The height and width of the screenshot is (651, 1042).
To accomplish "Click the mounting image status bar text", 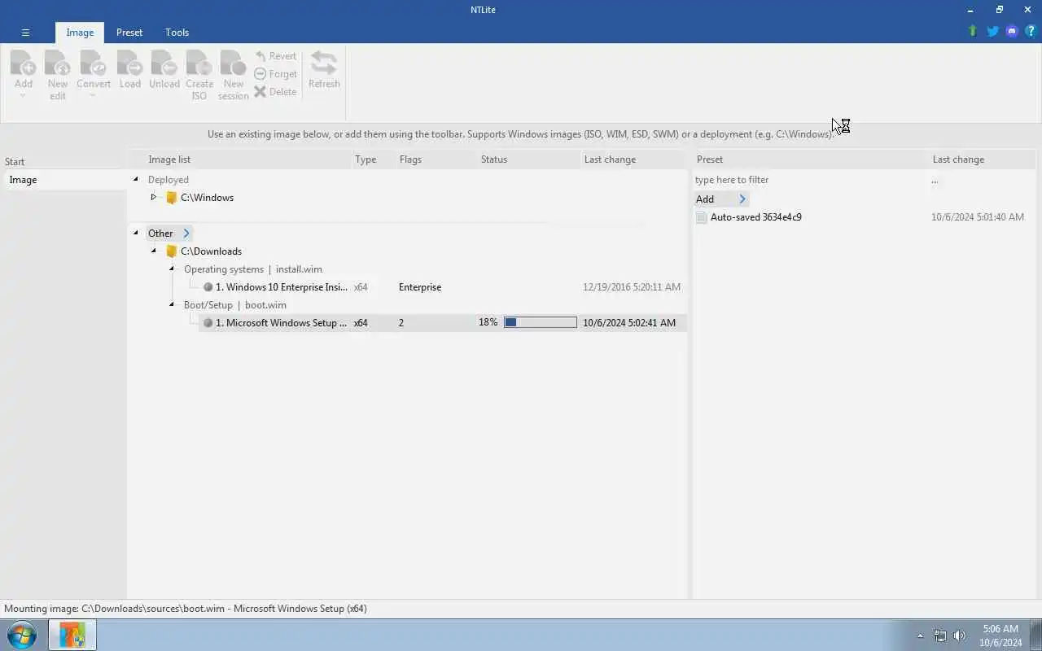I will tap(186, 609).
